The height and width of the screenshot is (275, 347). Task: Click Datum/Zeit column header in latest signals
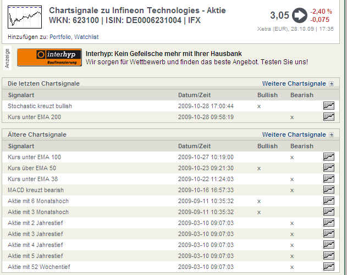click(x=194, y=95)
